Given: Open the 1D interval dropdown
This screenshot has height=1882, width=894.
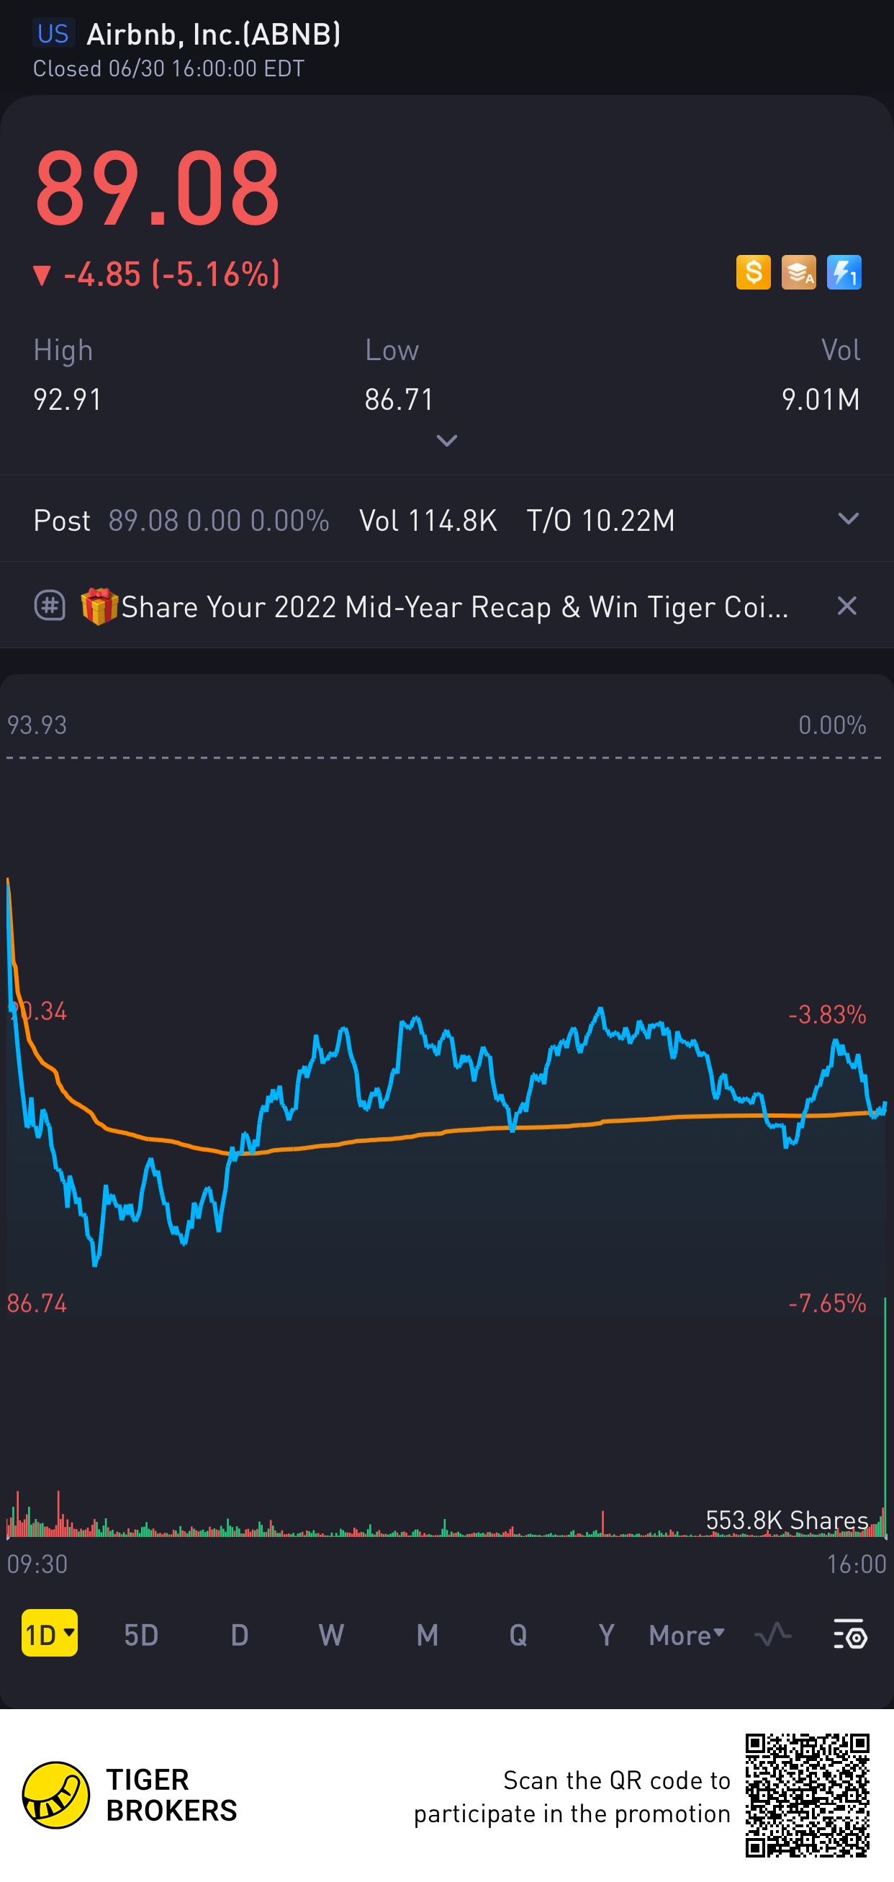Looking at the screenshot, I should pos(50,1634).
